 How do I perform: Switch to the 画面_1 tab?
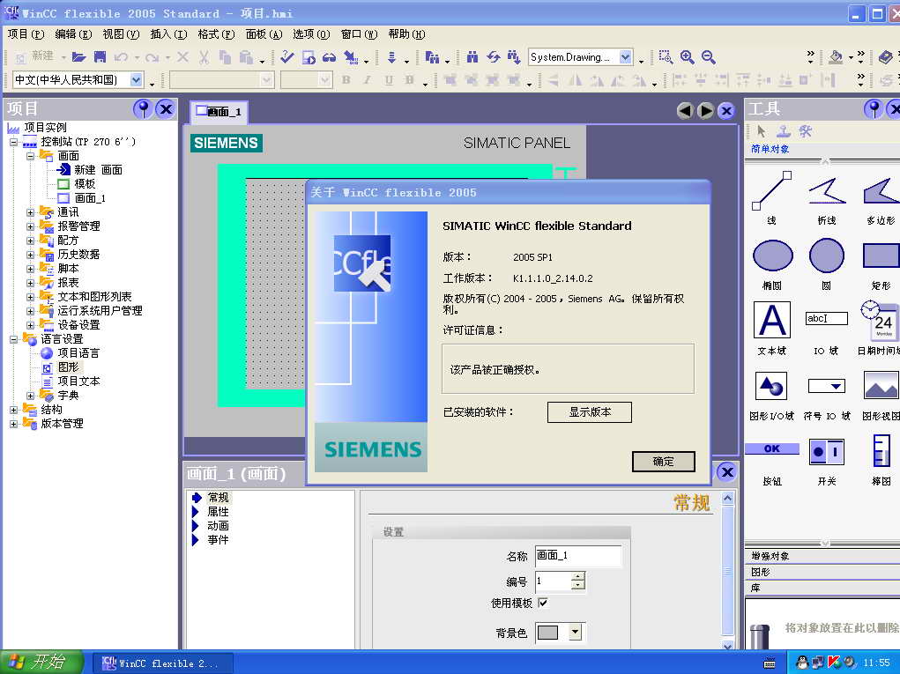(x=219, y=112)
